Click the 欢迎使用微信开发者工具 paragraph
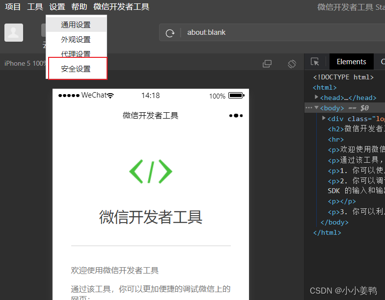The width and height of the screenshot is (385, 300). click(115, 271)
